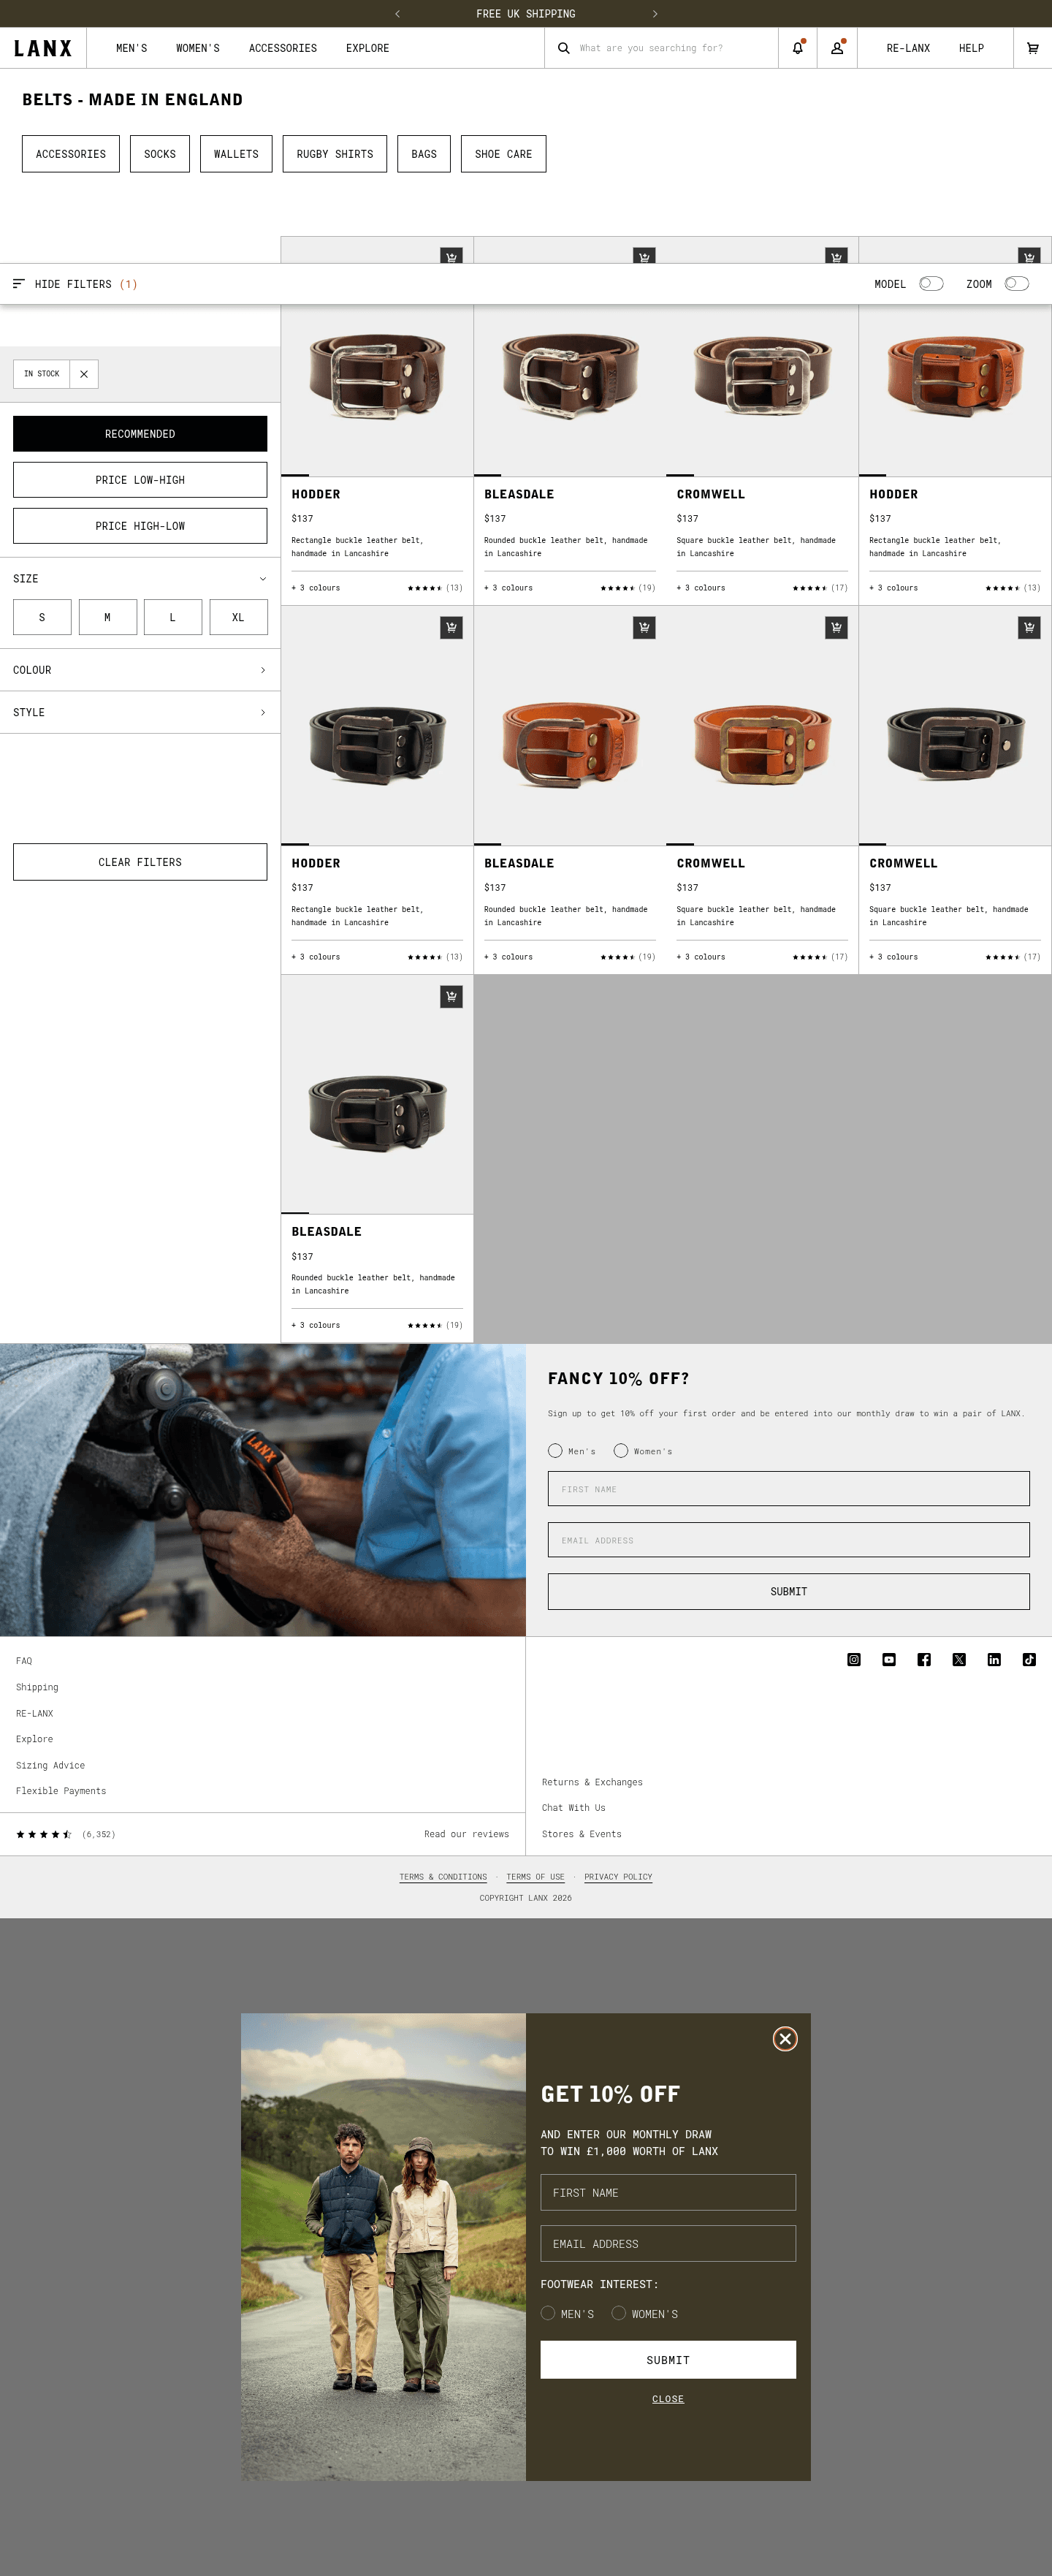Open Privacy Policy link
Image resolution: width=1052 pixels, height=2576 pixels.
tap(618, 1877)
